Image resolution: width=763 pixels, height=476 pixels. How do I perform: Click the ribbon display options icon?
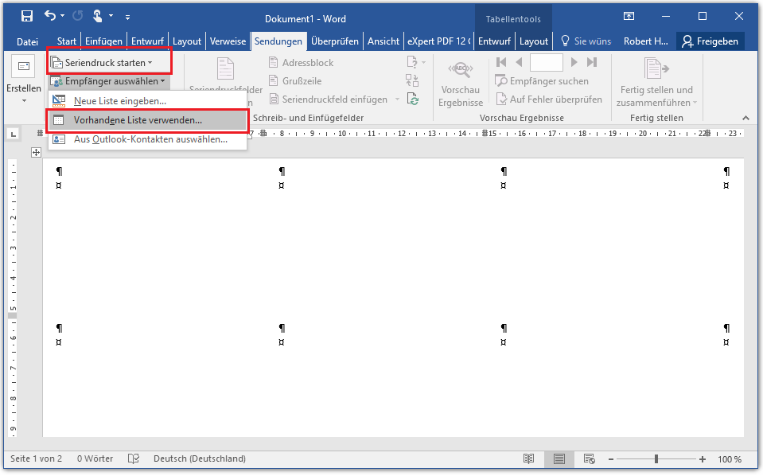tap(629, 16)
